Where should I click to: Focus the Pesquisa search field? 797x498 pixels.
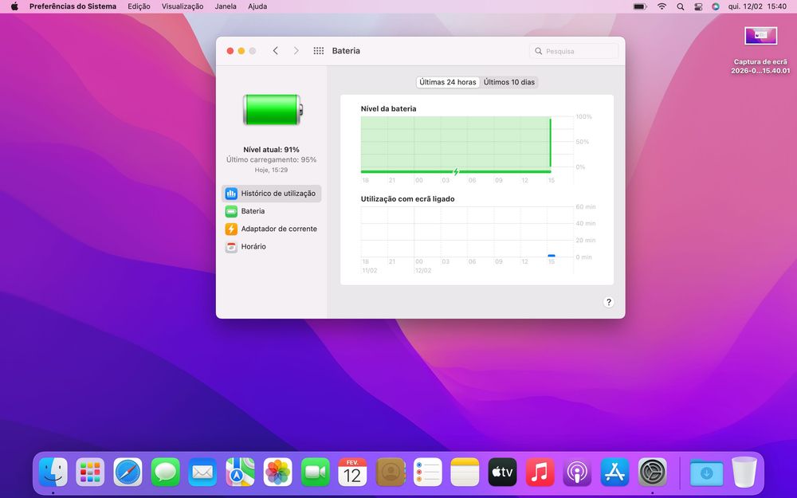point(574,51)
